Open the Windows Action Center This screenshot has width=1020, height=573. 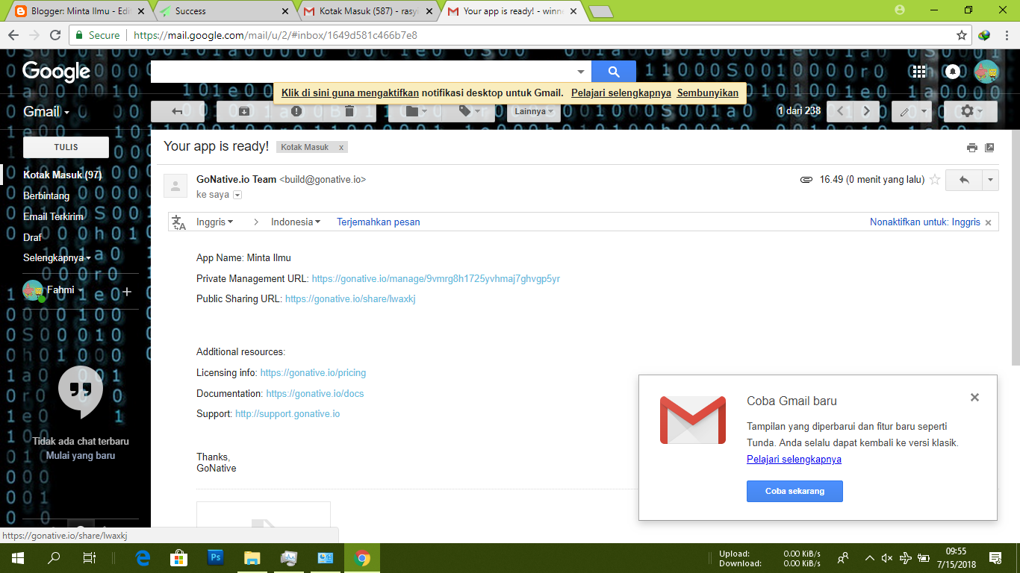pos(995,557)
